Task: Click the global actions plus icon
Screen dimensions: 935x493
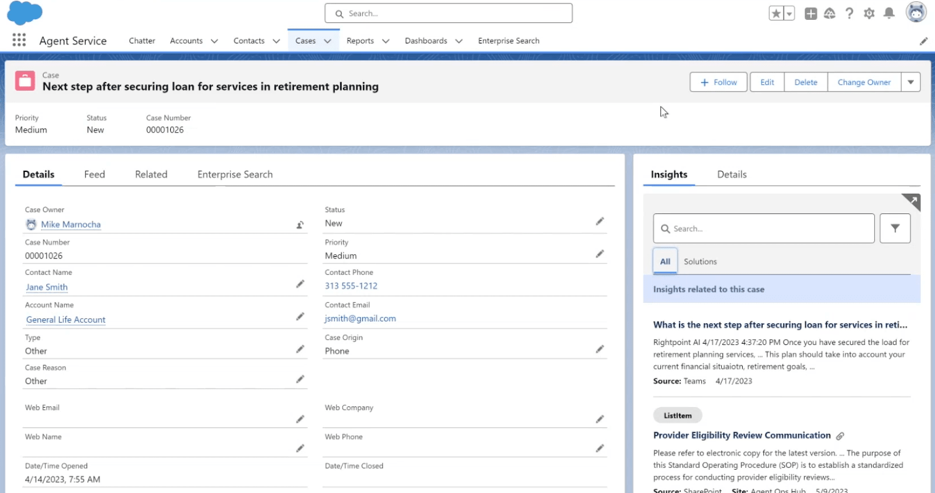Action: pos(811,13)
